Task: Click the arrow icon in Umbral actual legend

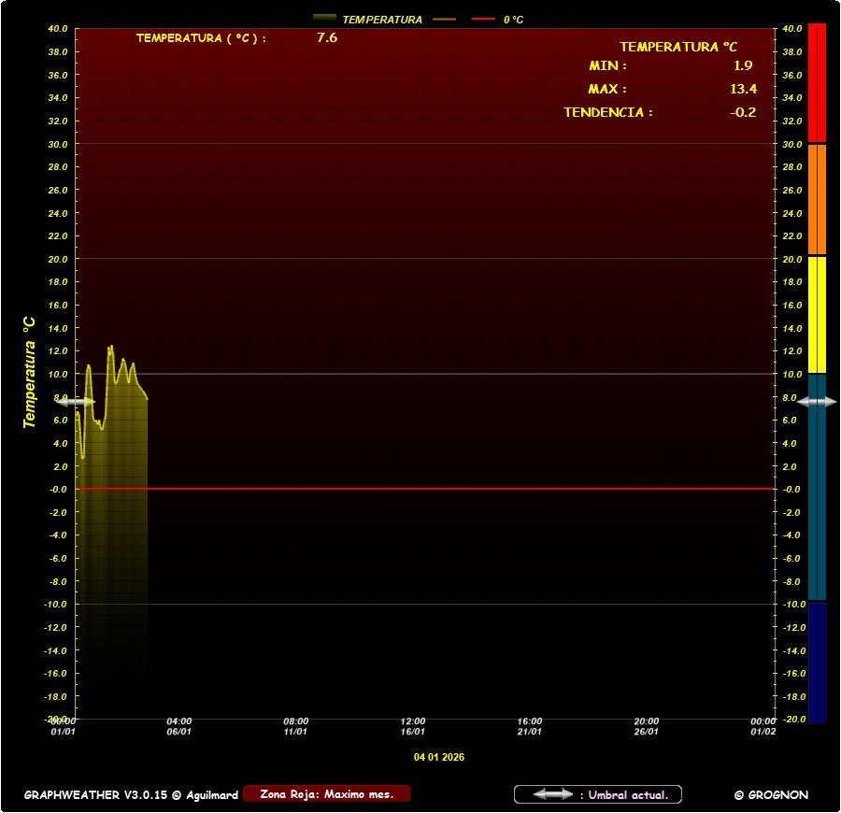Action: (553, 794)
